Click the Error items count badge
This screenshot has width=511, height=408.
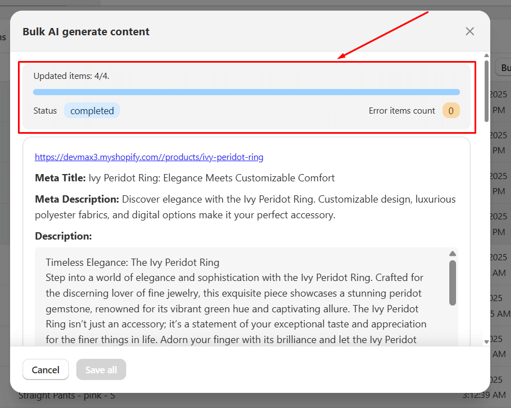[451, 110]
